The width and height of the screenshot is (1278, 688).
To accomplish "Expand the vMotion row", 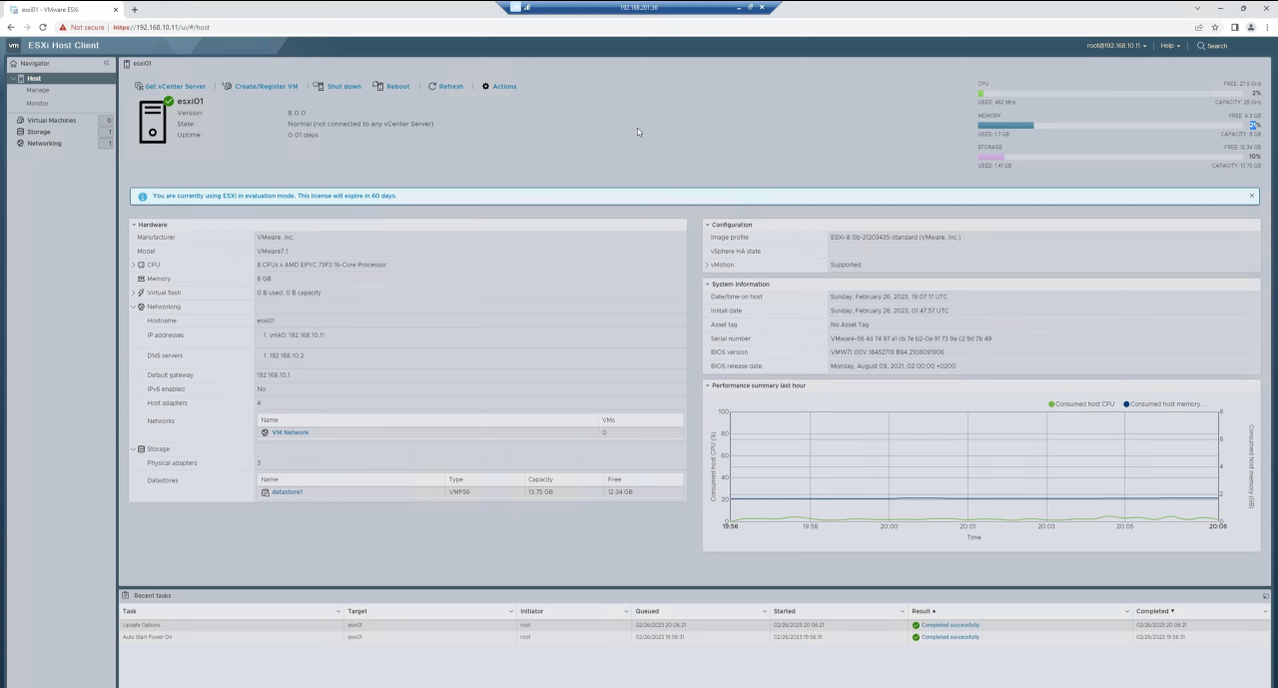I will (708, 265).
